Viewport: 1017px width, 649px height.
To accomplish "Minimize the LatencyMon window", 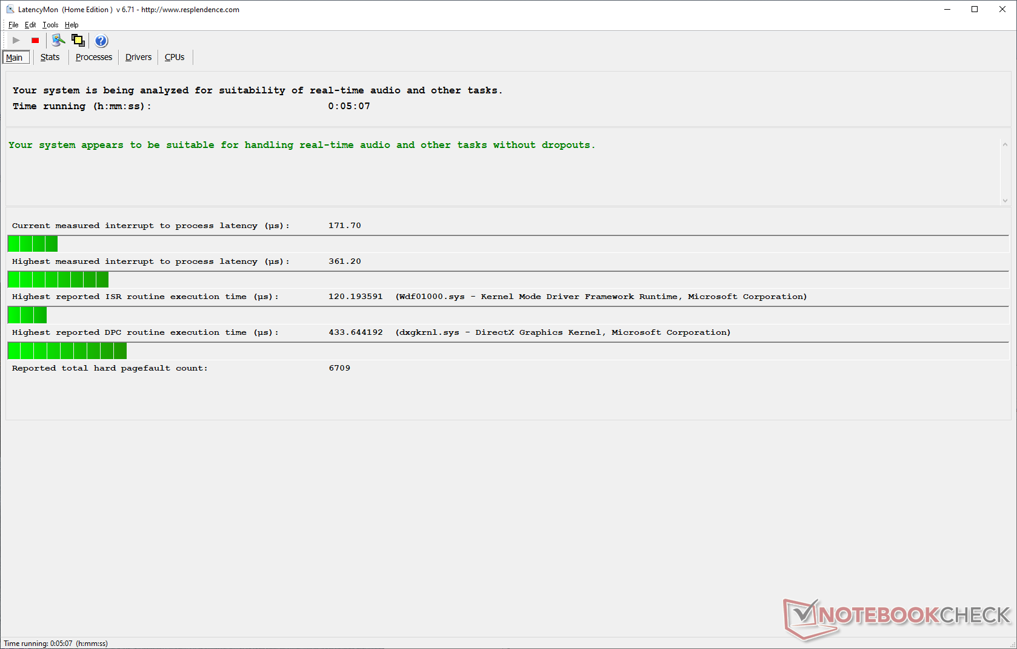I will click(x=947, y=9).
